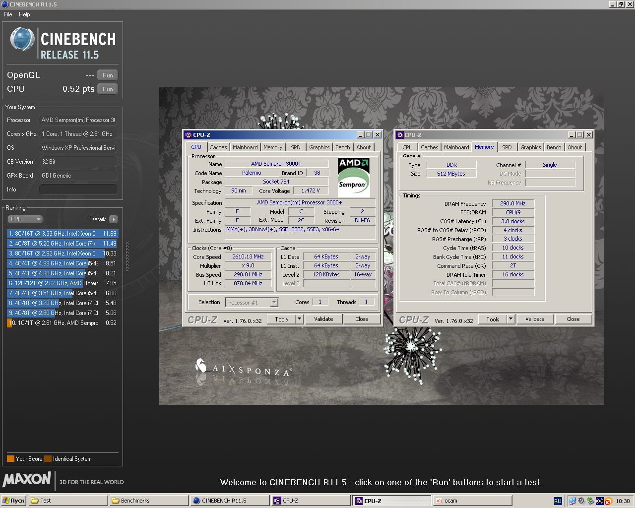Click Close in the right CPU-Z Memory window

(x=573, y=319)
